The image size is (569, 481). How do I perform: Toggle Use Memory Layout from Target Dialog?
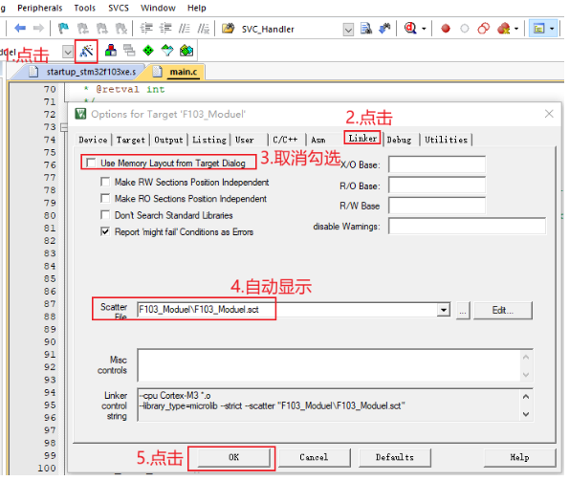[91, 163]
